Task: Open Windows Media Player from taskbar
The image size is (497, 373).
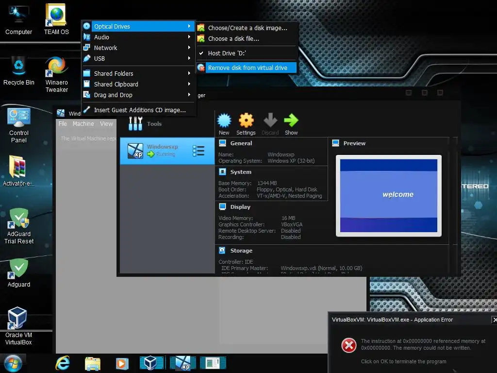Action: point(122,363)
